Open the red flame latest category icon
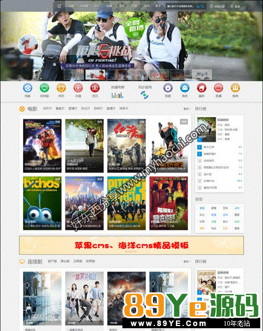This screenshot has width=263, height=331. [x=201, y=88]
